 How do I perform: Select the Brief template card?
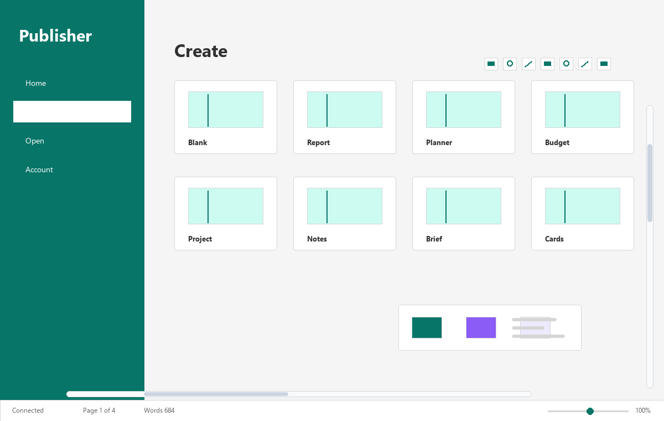tap(464, 213)
